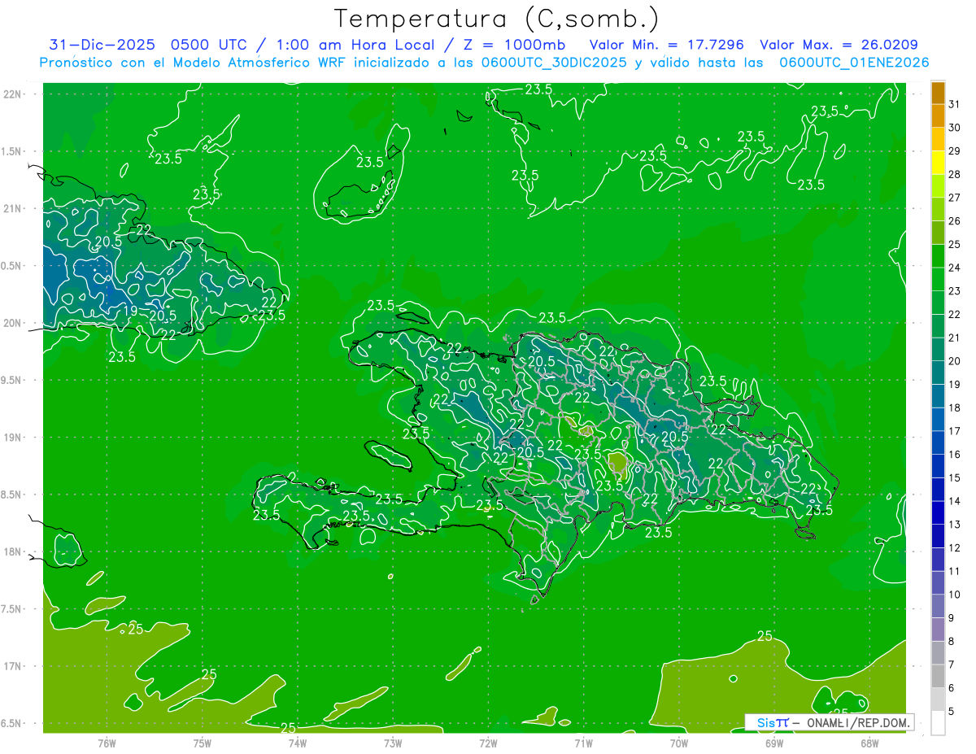
Task: Click the '24' label on the color scale
Action: click(955, 268)
